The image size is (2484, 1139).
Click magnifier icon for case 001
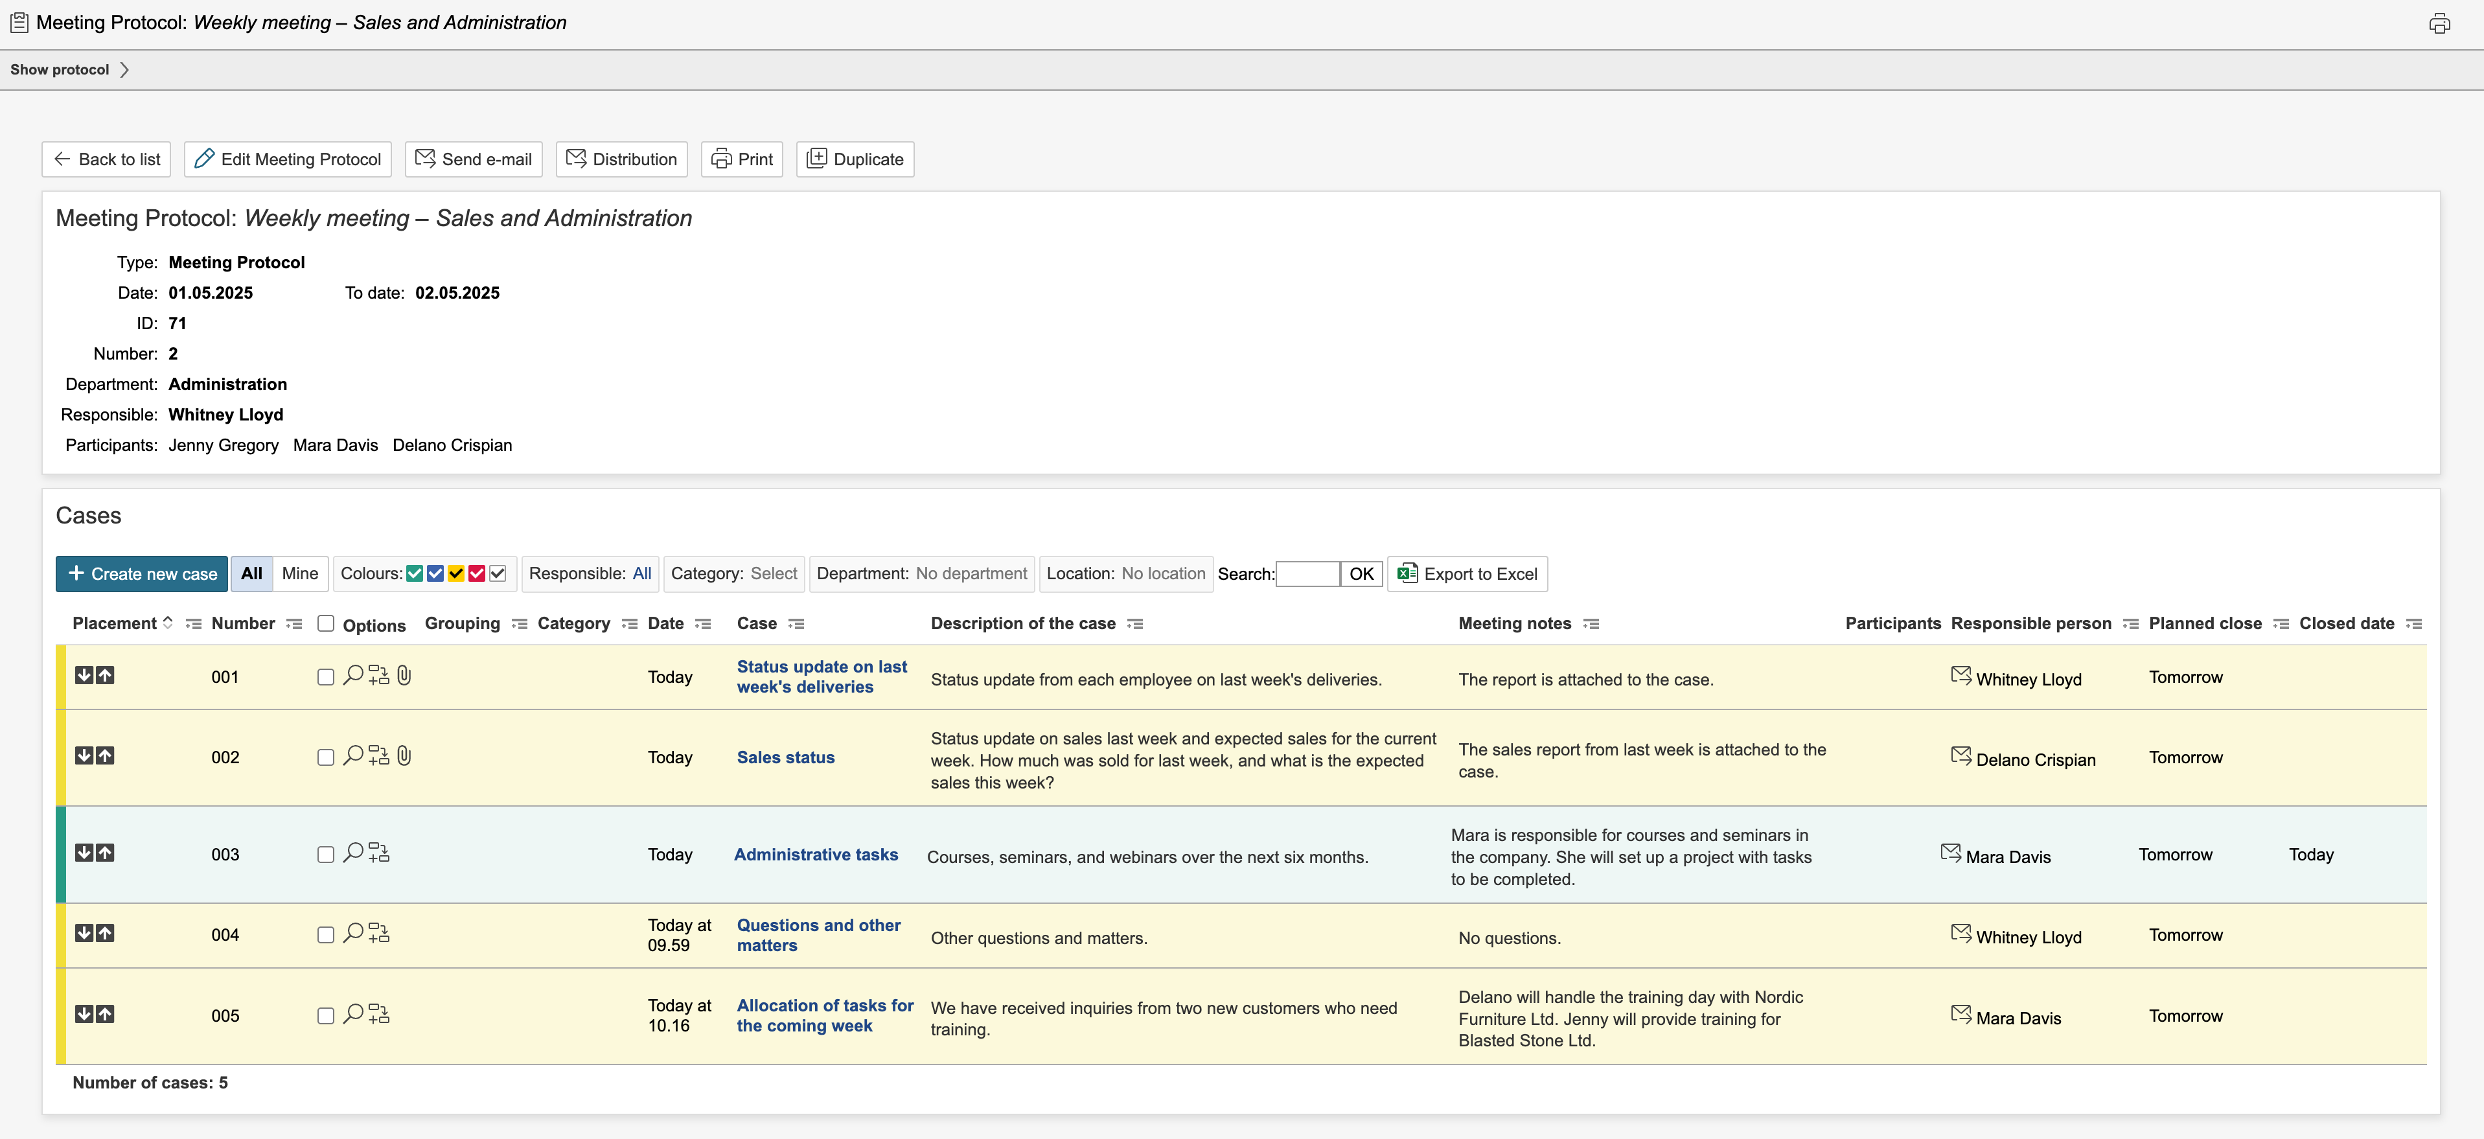[353, 675]
